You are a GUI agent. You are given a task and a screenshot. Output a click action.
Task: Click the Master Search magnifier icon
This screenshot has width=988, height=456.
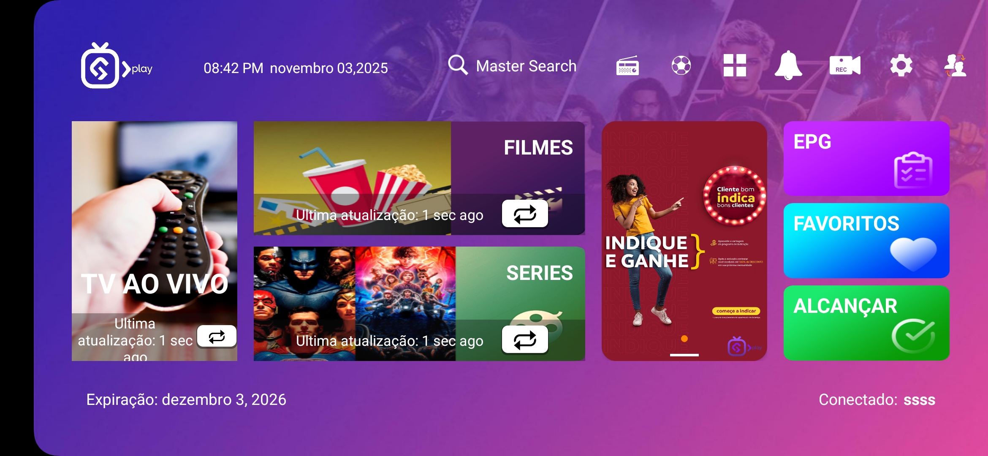point(458,65)
